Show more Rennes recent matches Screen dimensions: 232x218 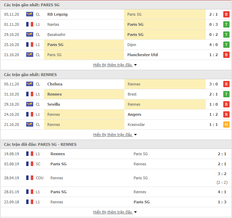click(x=115, y=135)
